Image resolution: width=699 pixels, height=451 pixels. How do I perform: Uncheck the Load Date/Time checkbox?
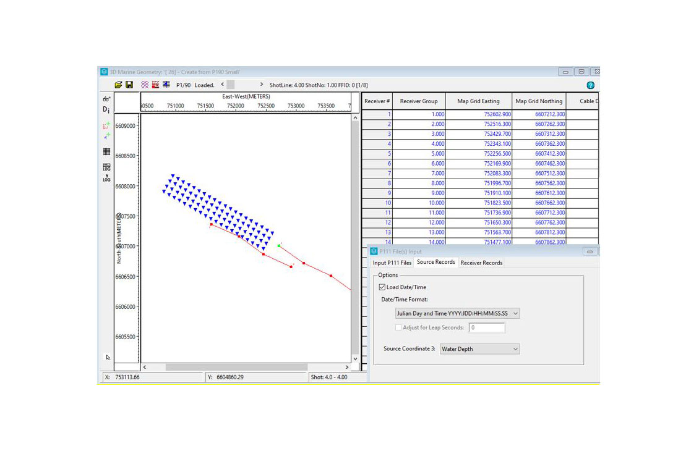click(382, 287)
